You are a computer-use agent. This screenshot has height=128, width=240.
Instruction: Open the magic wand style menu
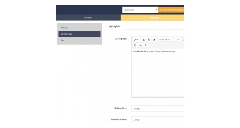click(136, 40)
